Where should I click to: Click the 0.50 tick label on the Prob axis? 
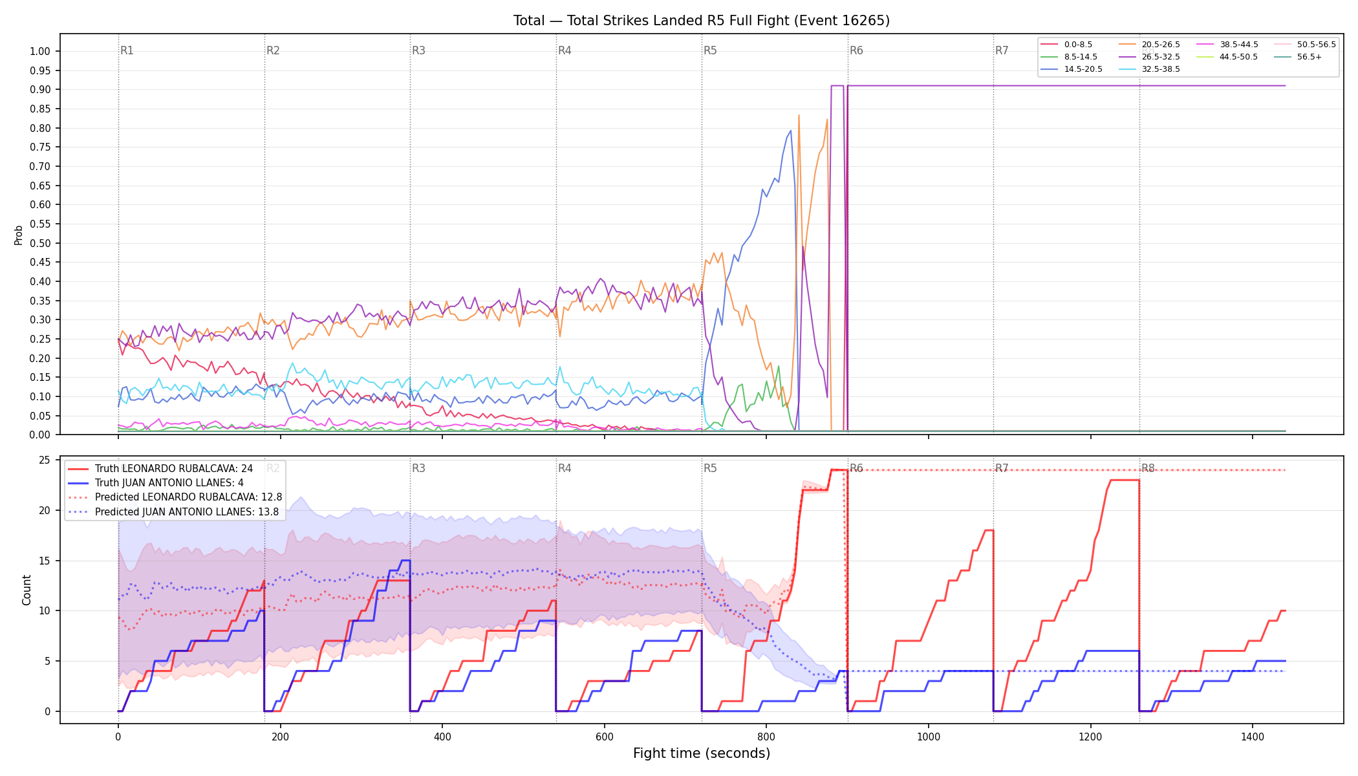(40, 243)
